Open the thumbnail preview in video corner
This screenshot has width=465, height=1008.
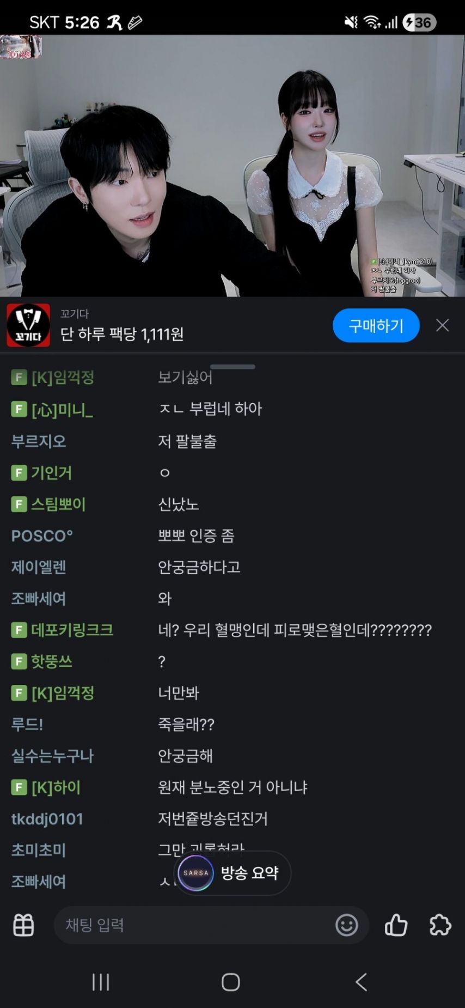[x=21, y=47]
